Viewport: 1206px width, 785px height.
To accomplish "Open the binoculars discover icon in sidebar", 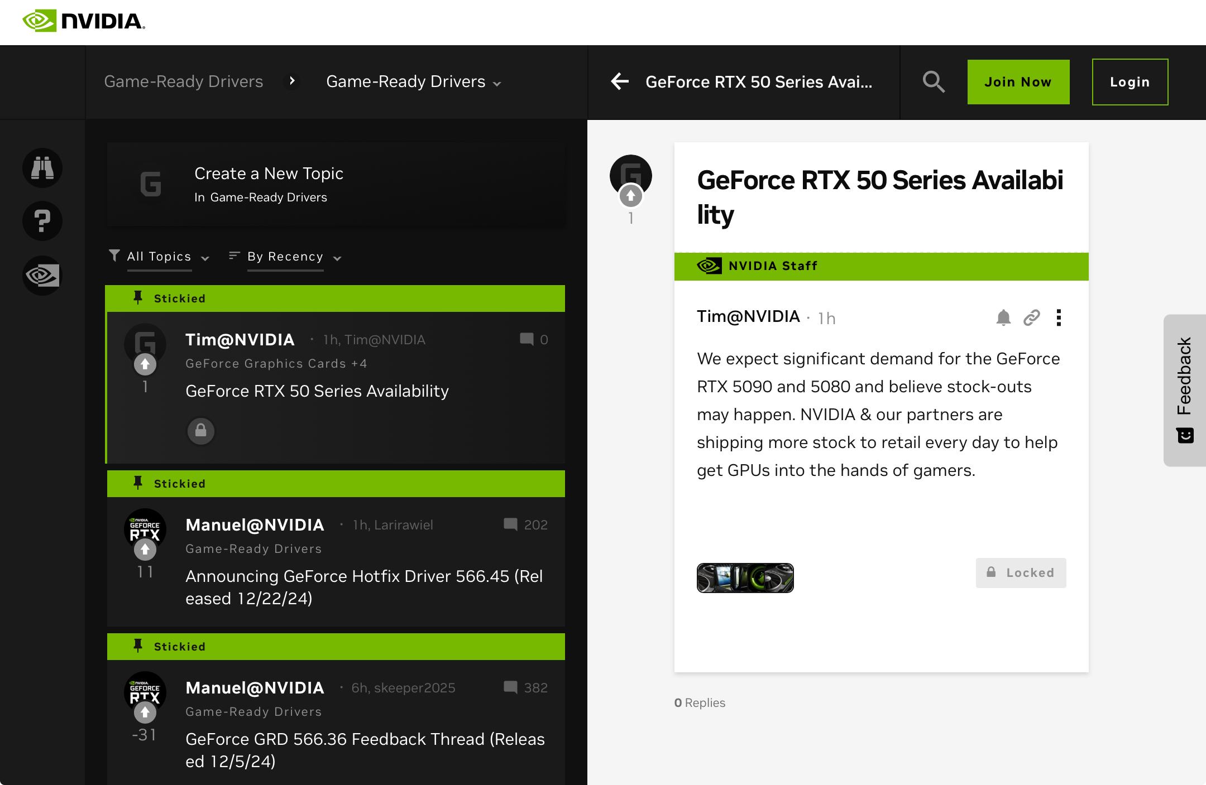I will [x=42, y=168].
